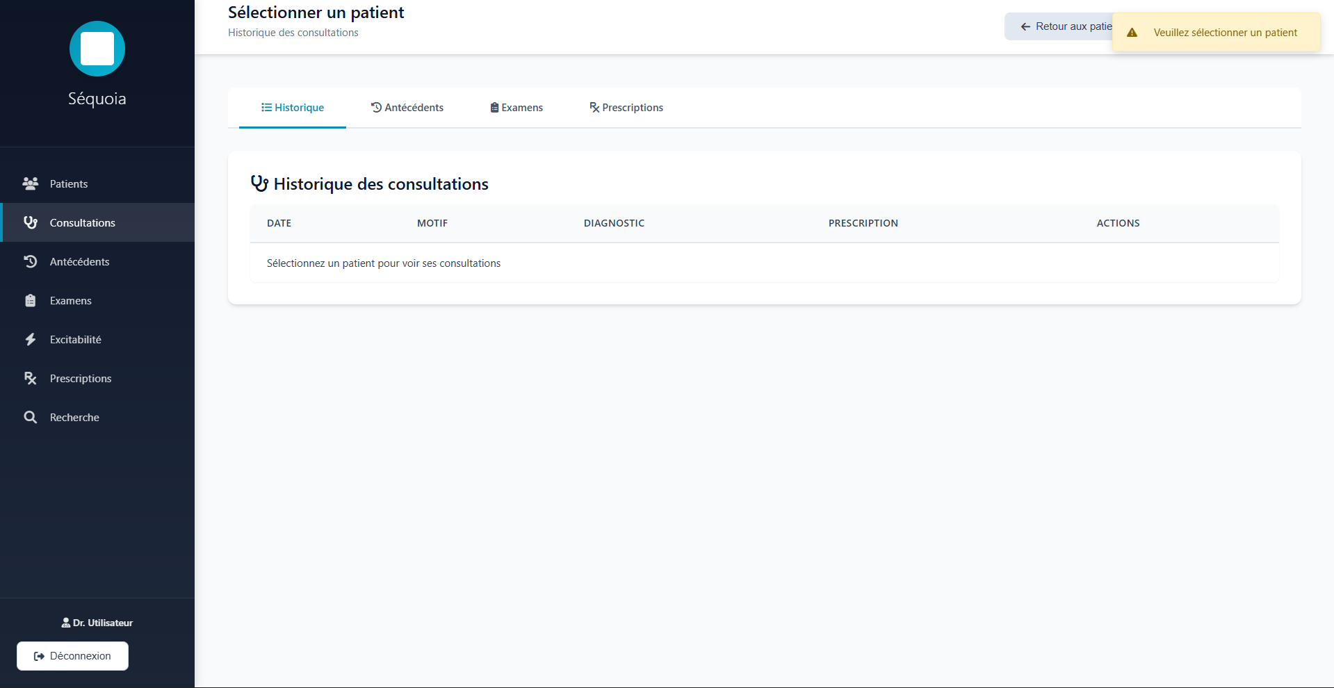Click the Patients group icon in sidebar
The image size is (1334, 688).
[x=31, y=183]
